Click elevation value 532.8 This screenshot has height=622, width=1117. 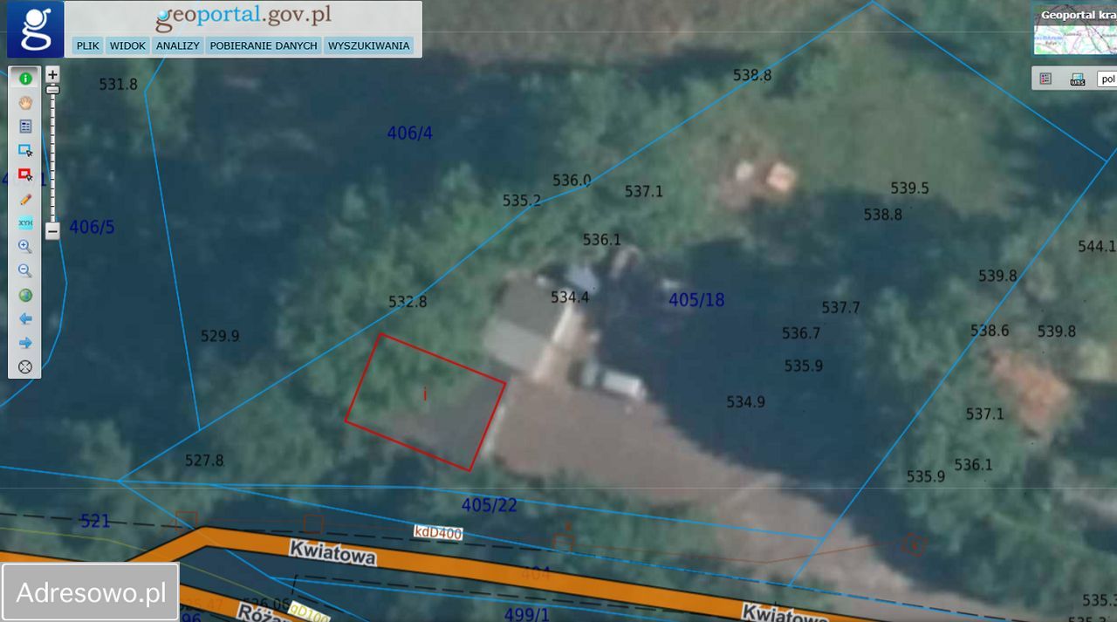pyautogui.click(x=408, y=302)
